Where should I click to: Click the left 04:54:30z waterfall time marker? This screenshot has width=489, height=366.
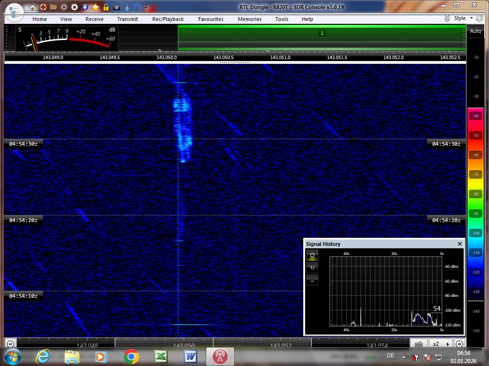tap(23, 144)
